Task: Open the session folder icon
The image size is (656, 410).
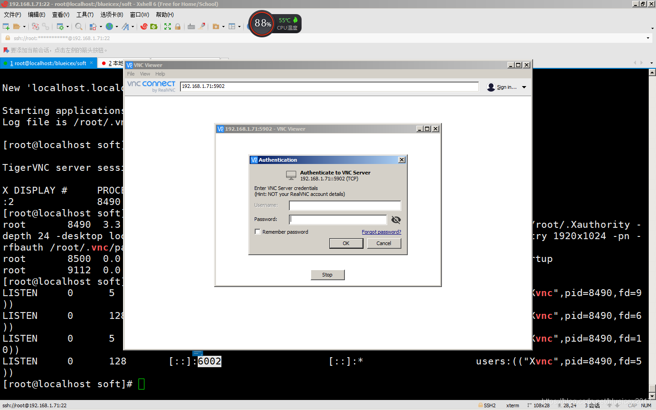Action: (17, 26)
